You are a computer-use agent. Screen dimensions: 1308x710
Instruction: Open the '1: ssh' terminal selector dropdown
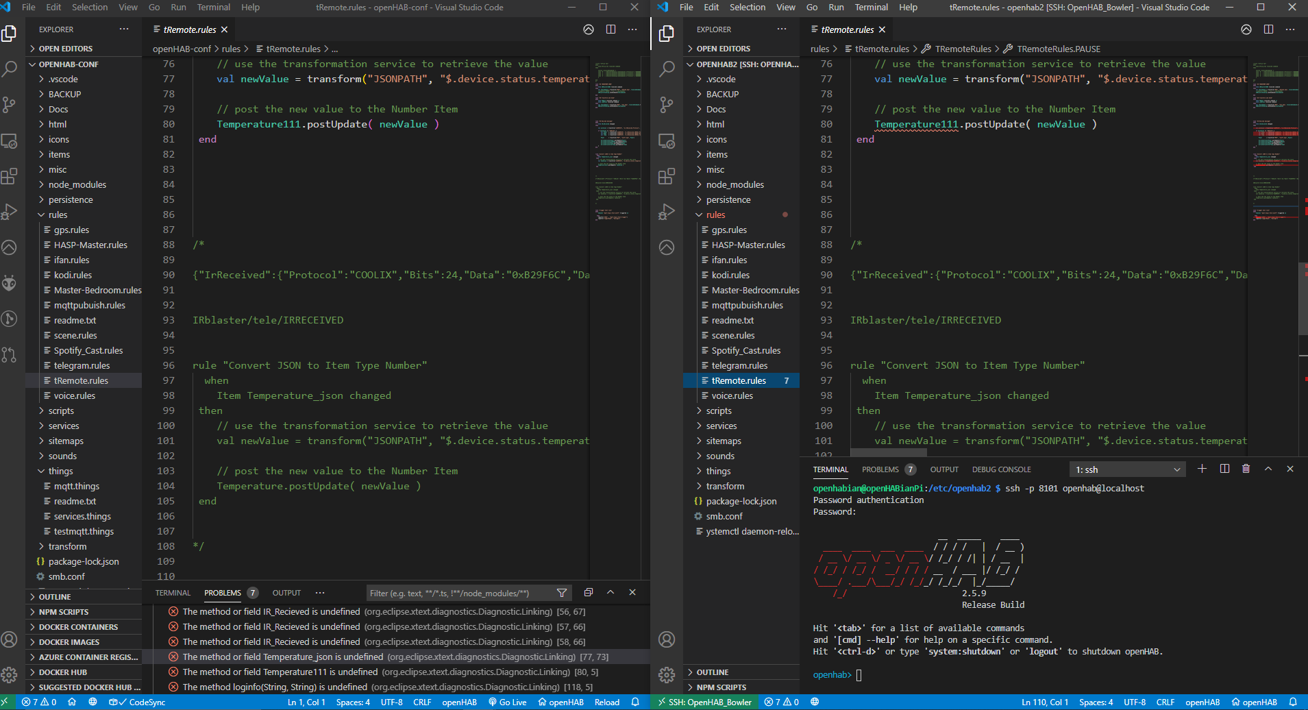1127,469
